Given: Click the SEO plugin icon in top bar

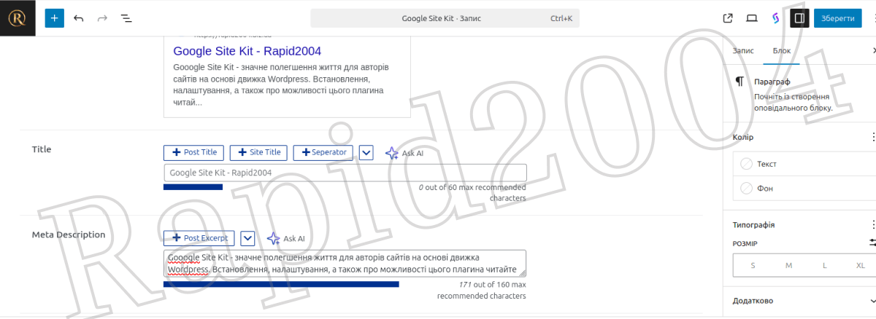Looking at the screenshot, I should point(776,18).
